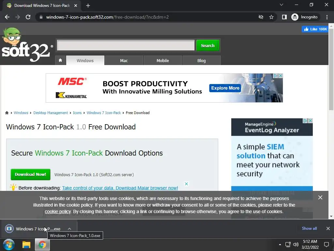This screenshot has height=251, width=334.
Task: Click Show all downloads
Action: [x=309, y=228]
